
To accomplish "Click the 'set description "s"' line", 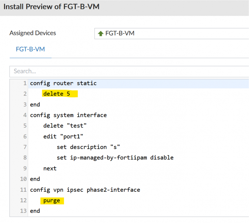I will click(88, 147).
